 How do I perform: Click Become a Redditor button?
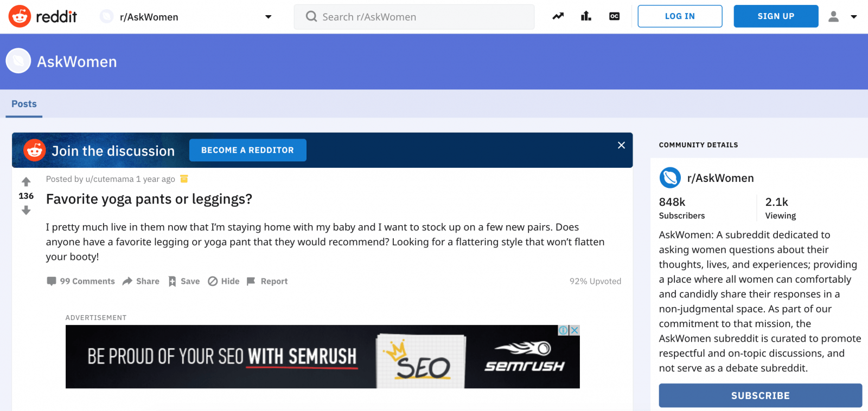(247, 150)
